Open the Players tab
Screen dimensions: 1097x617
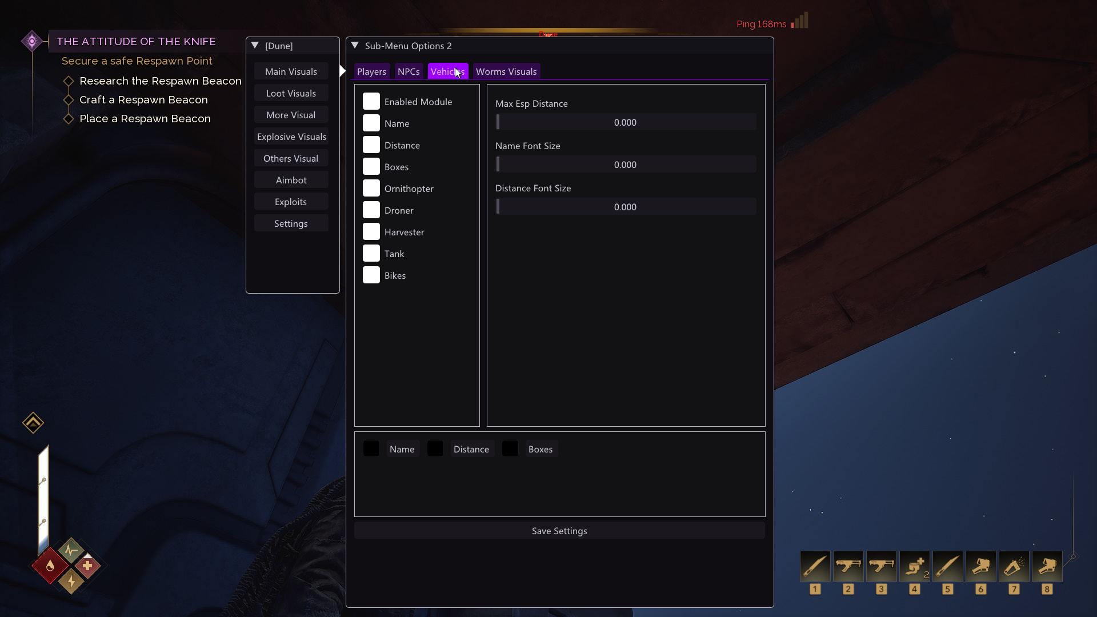[x=371, y=71]
